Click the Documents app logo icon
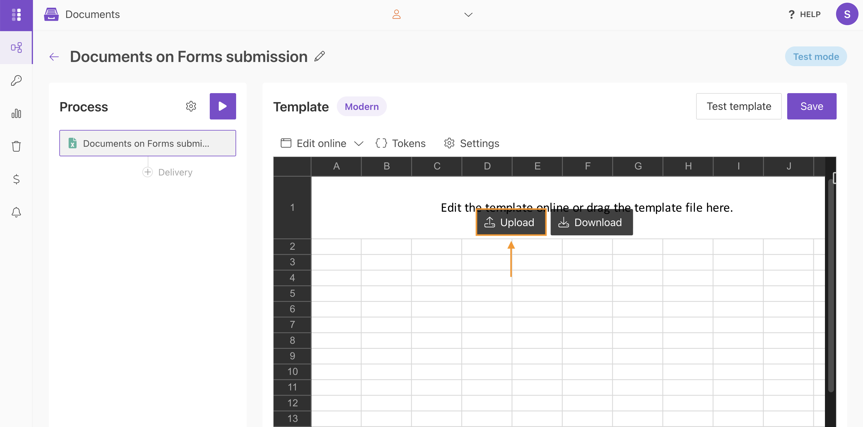Image resolution: width=863 pixels, height=427 pixels. (51, 14)
